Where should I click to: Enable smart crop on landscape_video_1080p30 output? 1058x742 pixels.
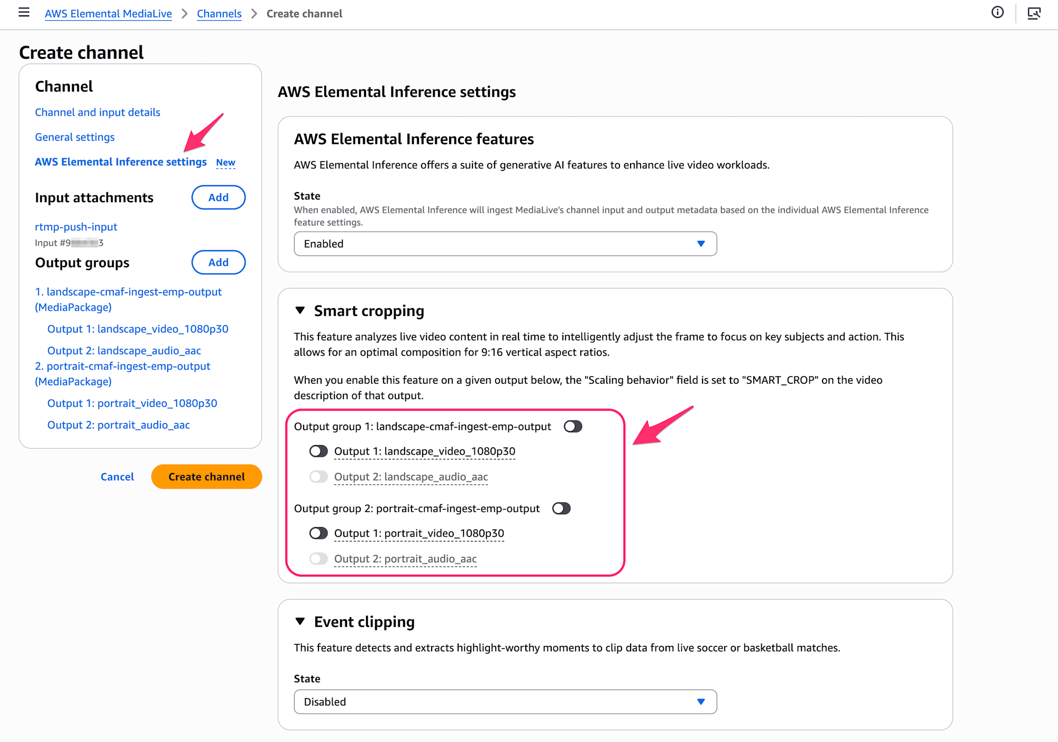(x=318, y=451)
